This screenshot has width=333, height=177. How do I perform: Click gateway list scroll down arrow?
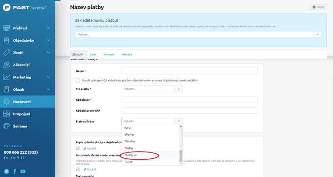click(181, 163)
